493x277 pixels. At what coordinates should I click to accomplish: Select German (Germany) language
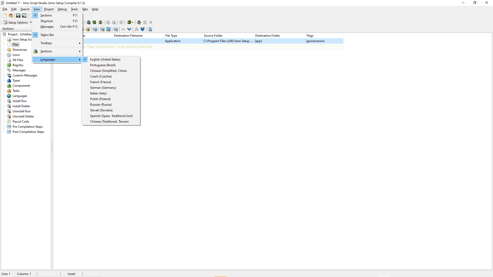tap(111, 88)
